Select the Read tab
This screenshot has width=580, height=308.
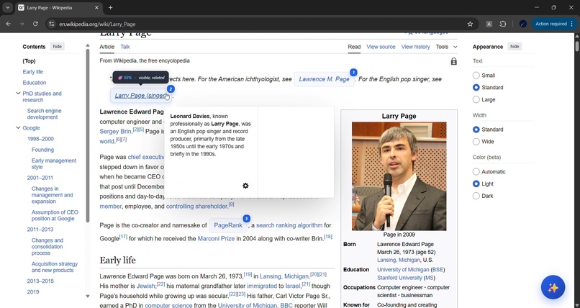tap(354, 47)
